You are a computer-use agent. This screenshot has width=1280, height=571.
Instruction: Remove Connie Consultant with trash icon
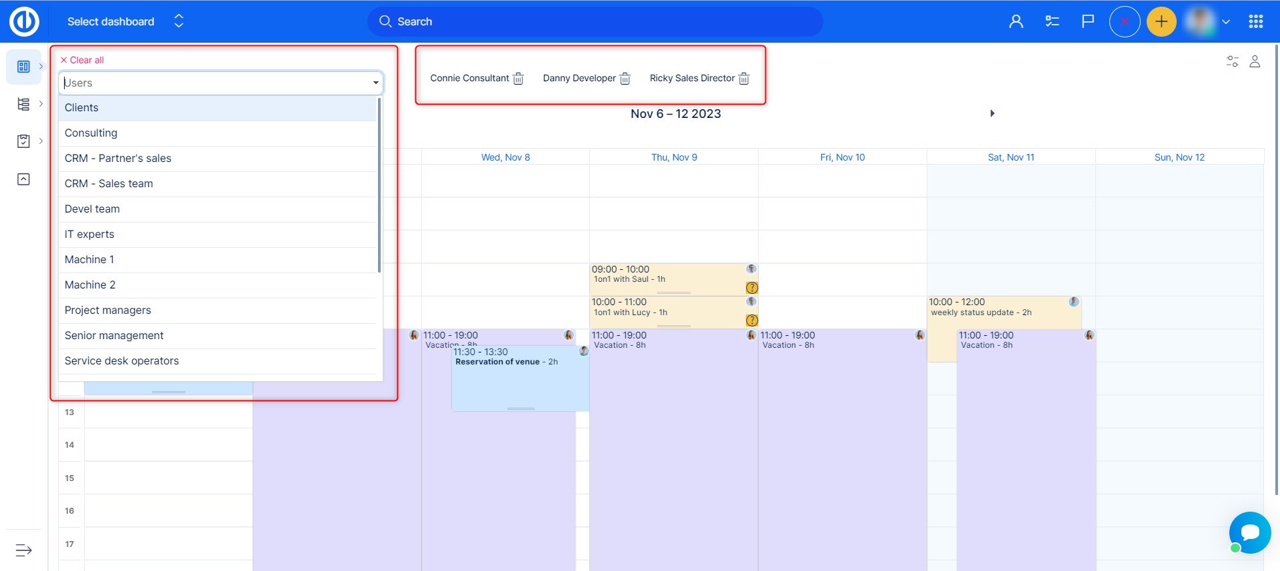518,79
